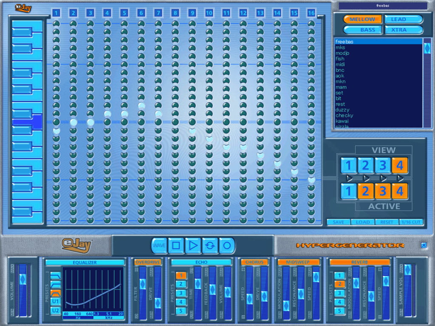Click the Stop square button

[176, 245]
